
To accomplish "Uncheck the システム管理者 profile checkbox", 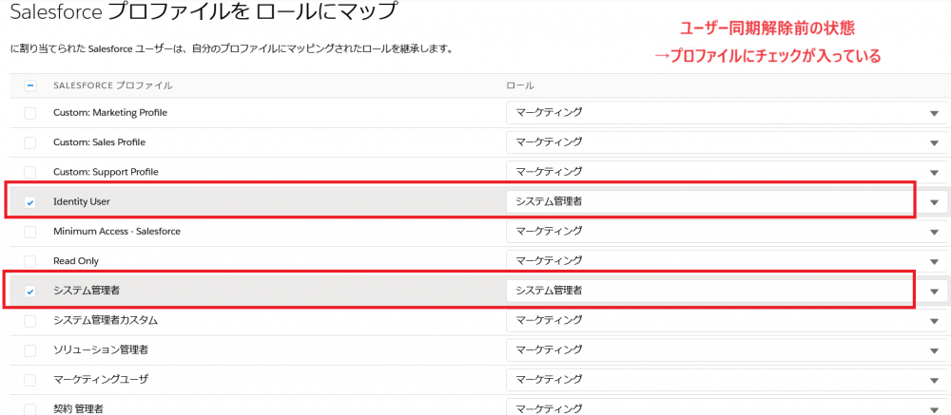I will pyautogui.click(x=29, y=292).
